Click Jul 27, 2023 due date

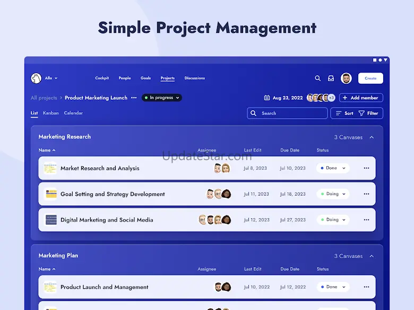(x=292, y=220)
